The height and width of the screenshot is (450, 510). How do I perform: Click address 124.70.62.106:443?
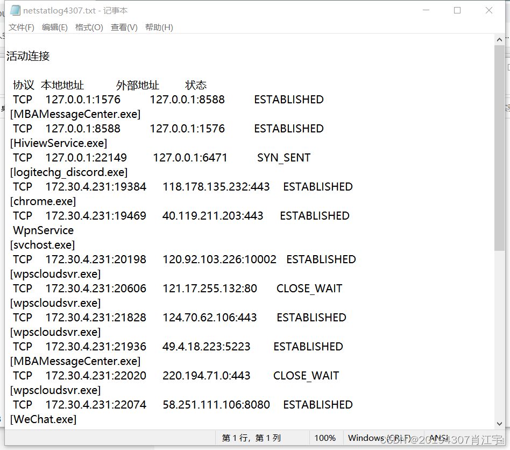pos(210,318)
